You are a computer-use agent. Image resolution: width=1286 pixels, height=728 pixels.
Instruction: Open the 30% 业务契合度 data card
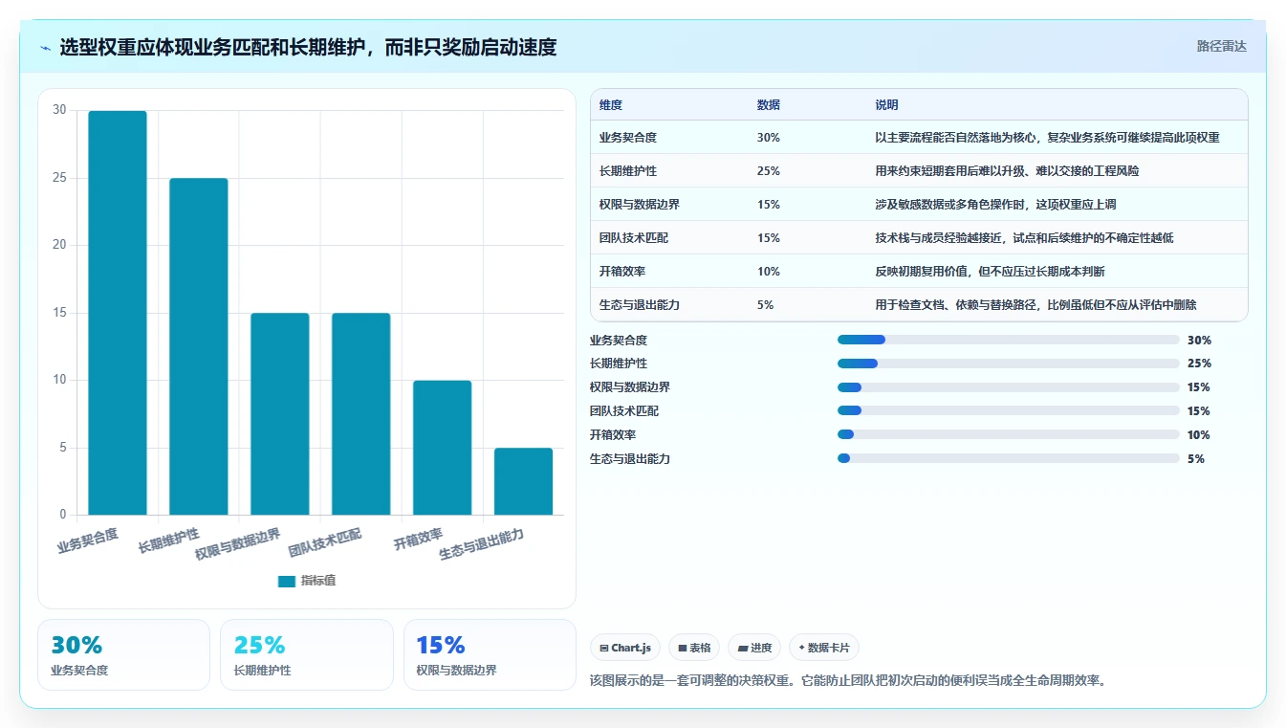(123, 654)
